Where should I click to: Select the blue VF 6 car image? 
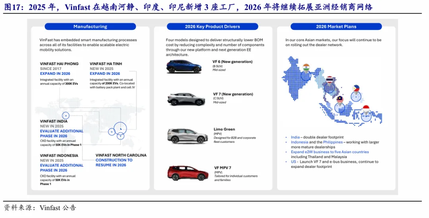(x=184, y=66)
